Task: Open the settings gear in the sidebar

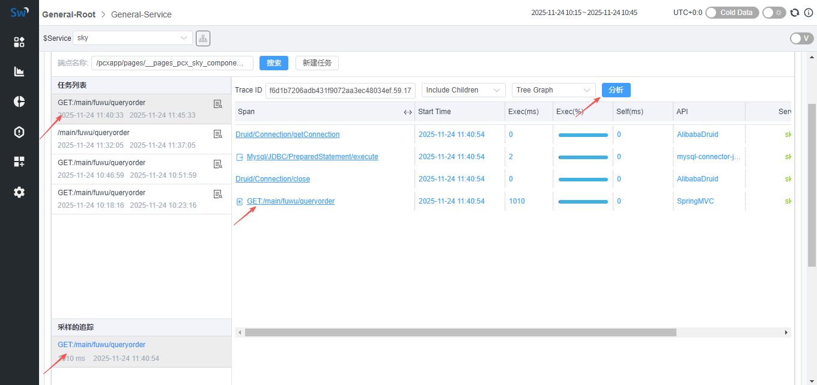Action: [19, 192]
